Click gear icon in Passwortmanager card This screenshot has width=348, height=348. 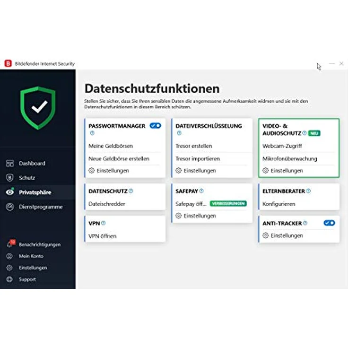tap(91, 170)
